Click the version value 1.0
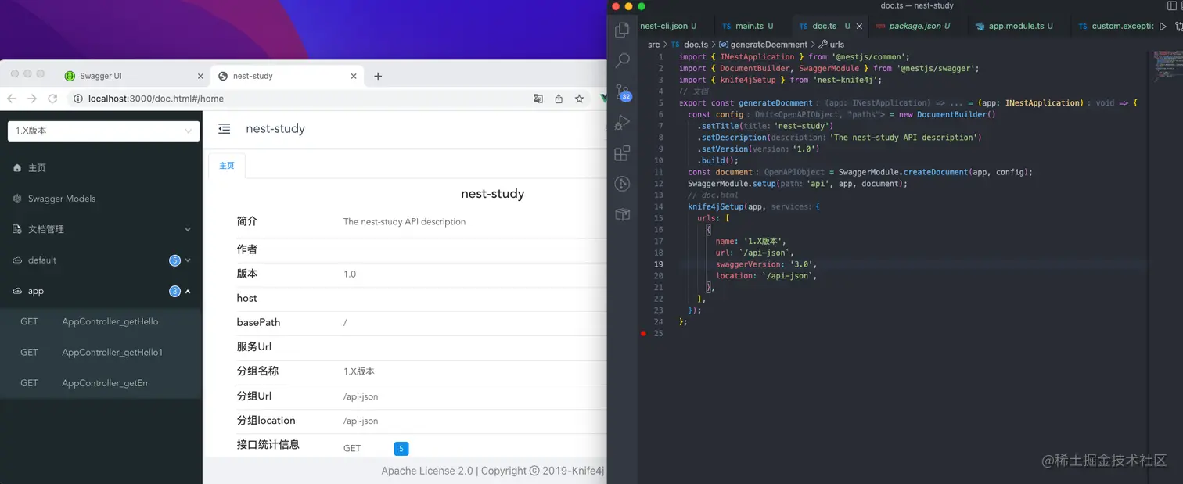 pos(350,274)
